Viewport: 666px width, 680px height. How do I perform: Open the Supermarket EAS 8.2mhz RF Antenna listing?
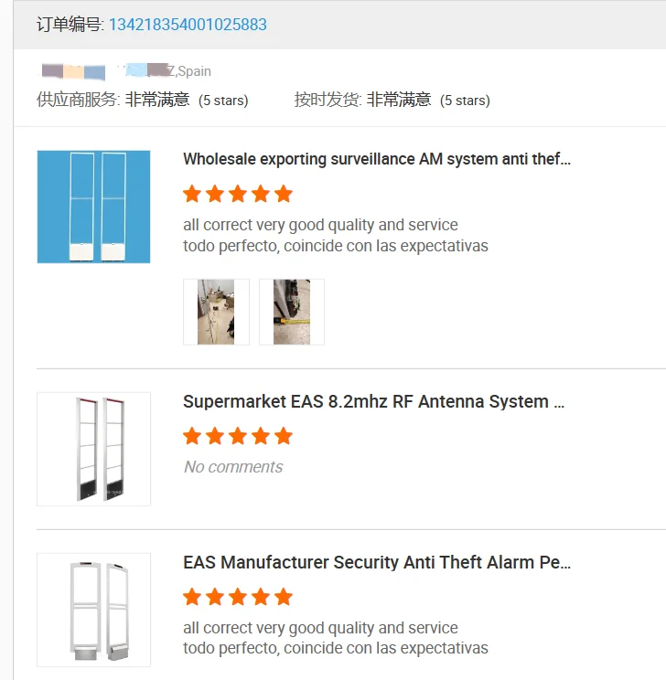(x=373, y=401)
